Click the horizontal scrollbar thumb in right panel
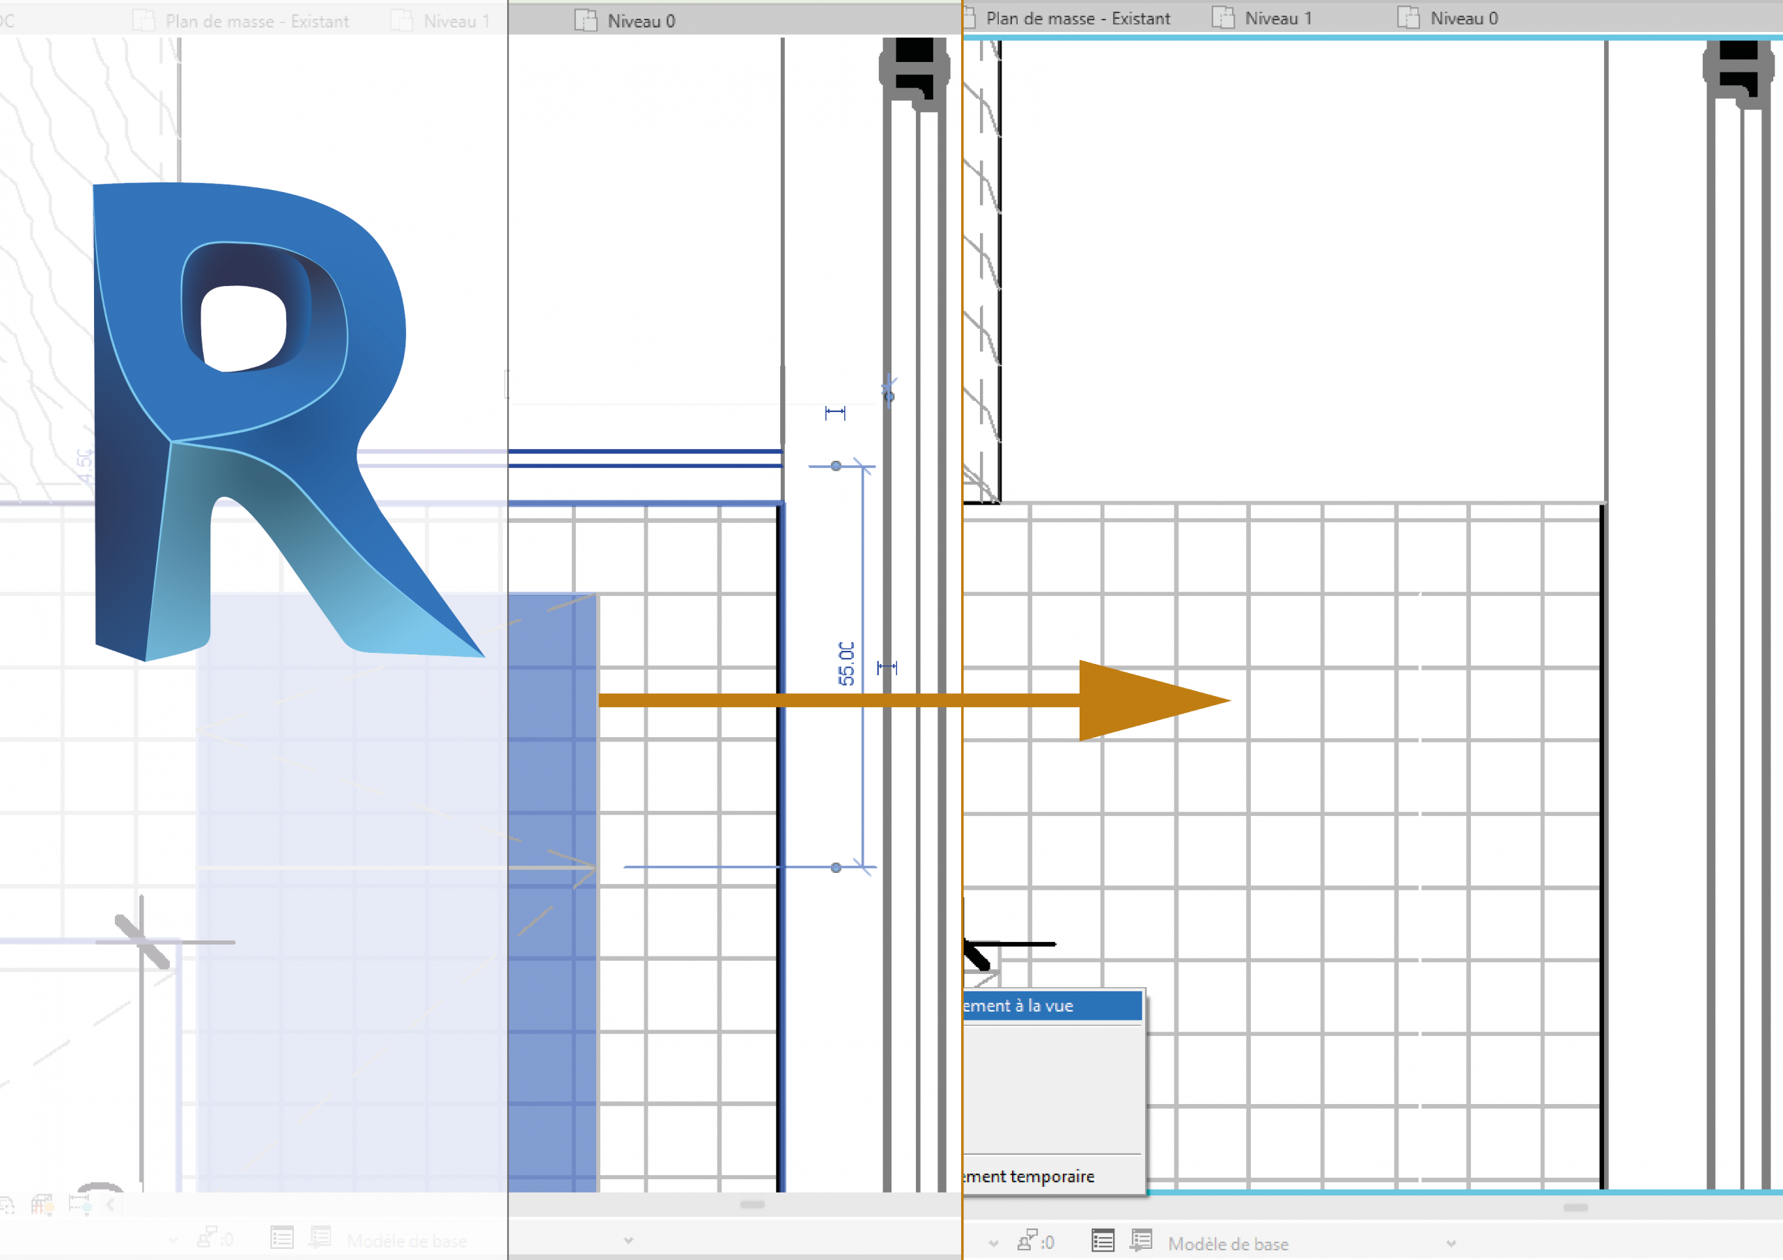This screenshot has width=1783, height=1260. pyautogui.click(x=1575, y=1207)
